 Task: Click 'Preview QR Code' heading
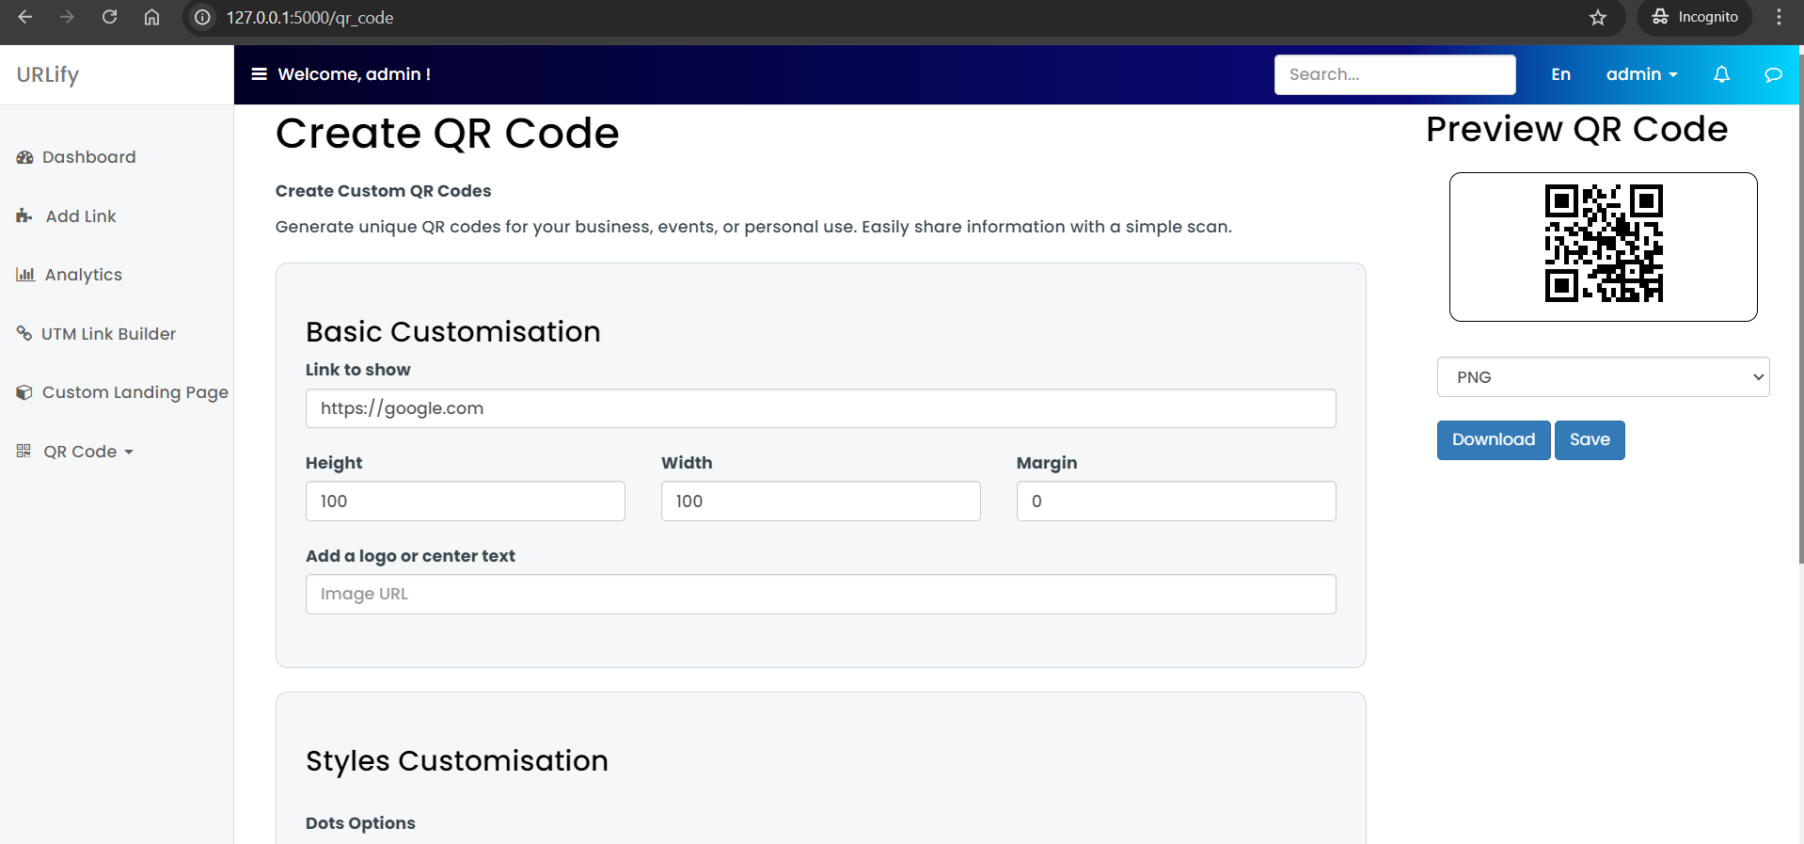click(1576, 129)
